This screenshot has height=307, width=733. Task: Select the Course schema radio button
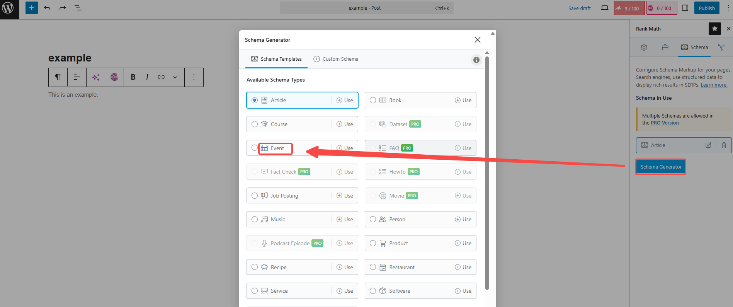[x=255, y=124]
